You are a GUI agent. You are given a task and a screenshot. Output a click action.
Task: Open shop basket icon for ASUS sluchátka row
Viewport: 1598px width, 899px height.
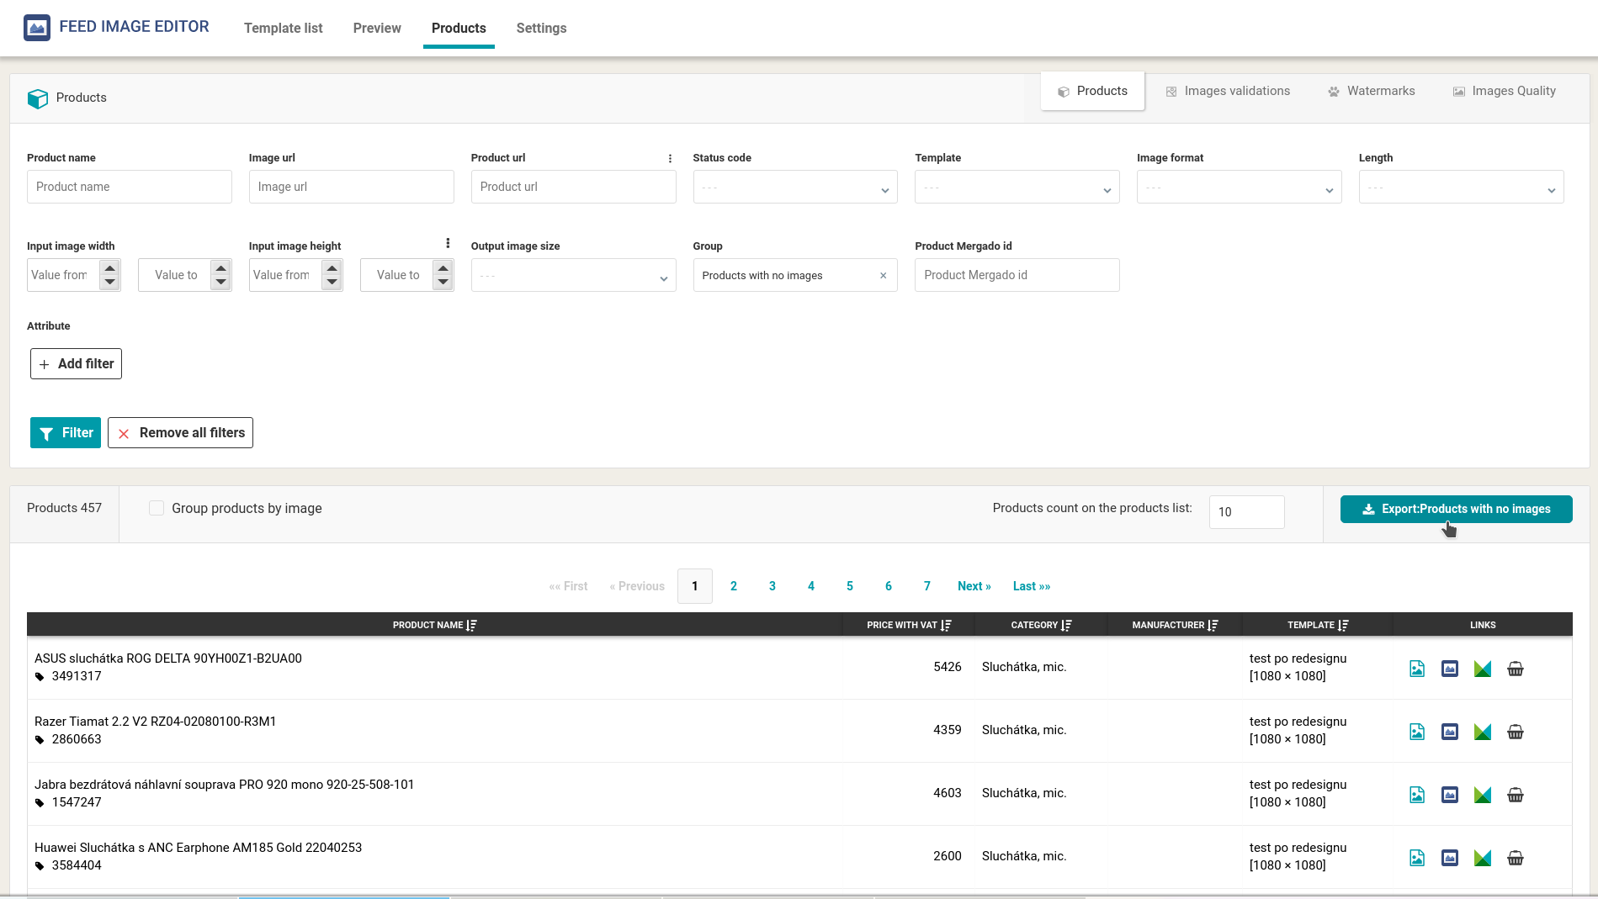[1516, 669]
